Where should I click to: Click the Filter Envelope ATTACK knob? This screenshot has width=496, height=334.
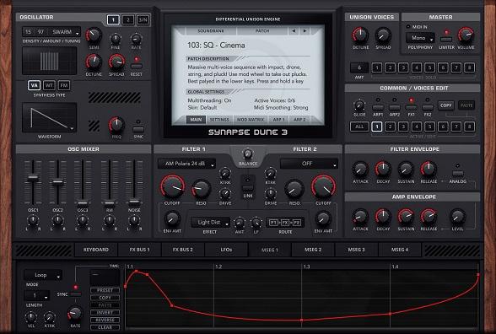(360, 170)
